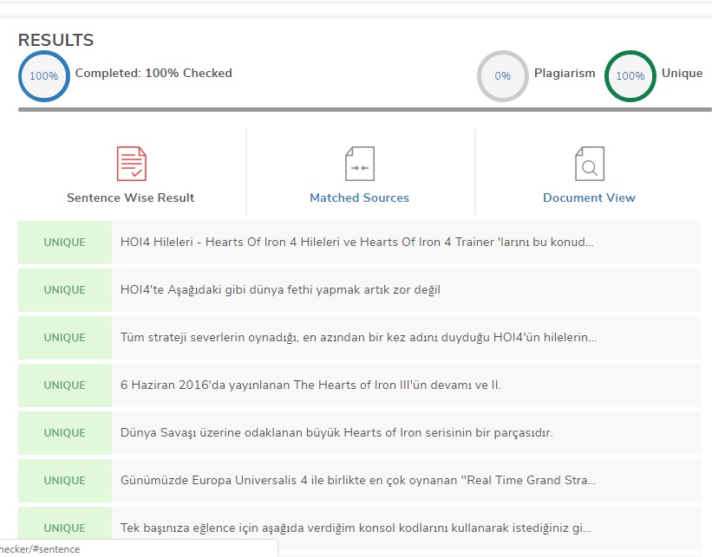Viewport: 712px width, 557px height.
Task: Click the 'Completed: 100% Checked' label
Action: pos(154,74)
